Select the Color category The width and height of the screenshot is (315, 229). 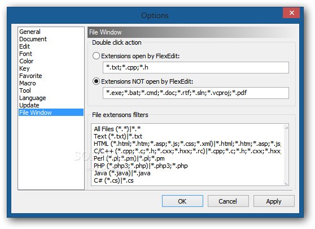pyautogui.click(x=27, y=61)
